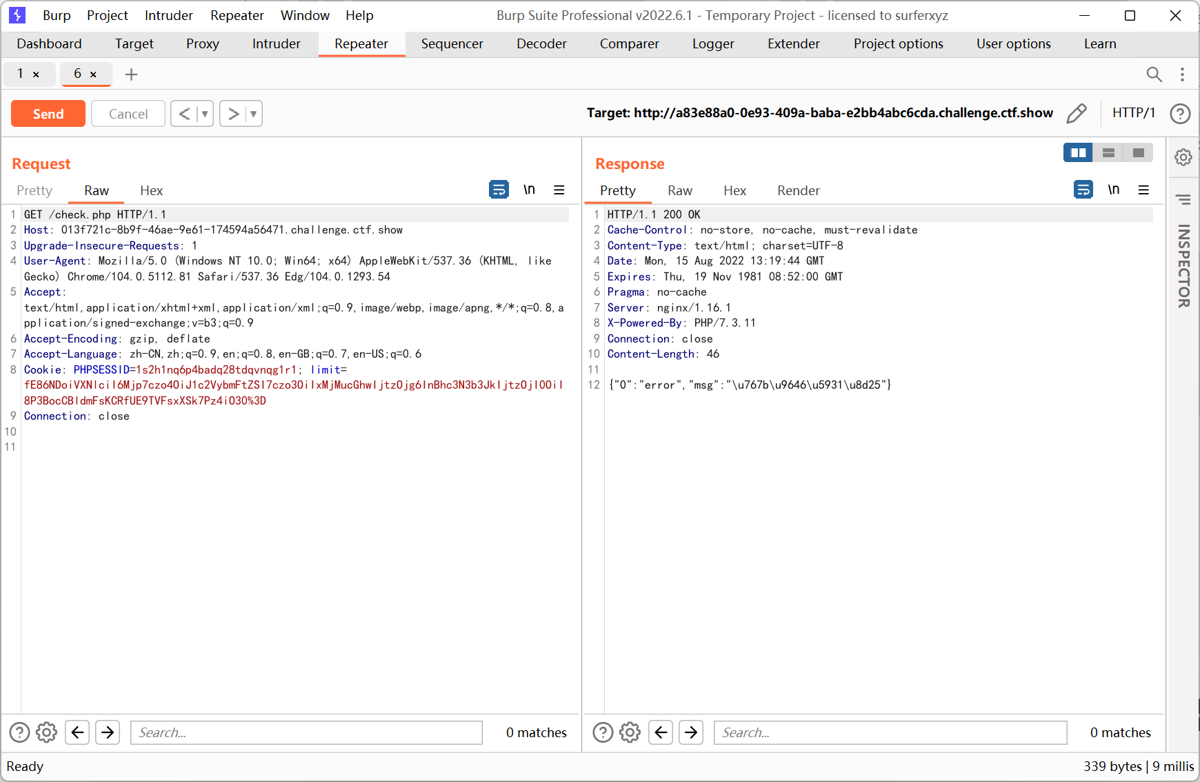Switch to the Response Render tab
The width and height of the screenshot is (1200, 782).
coord(798,190)
